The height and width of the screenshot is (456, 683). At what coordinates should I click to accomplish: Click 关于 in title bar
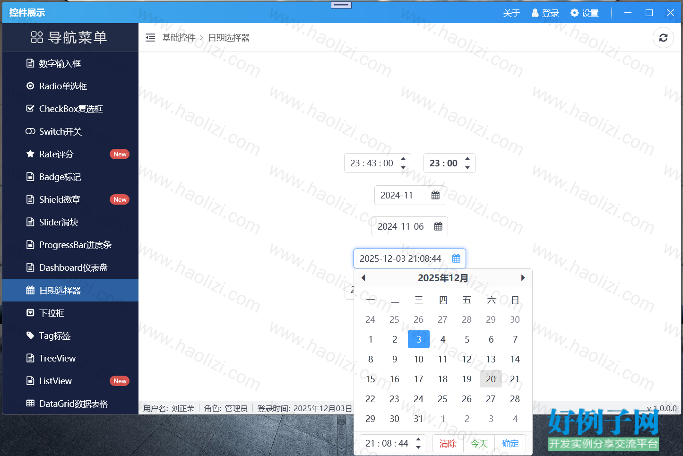coord(511,13)
